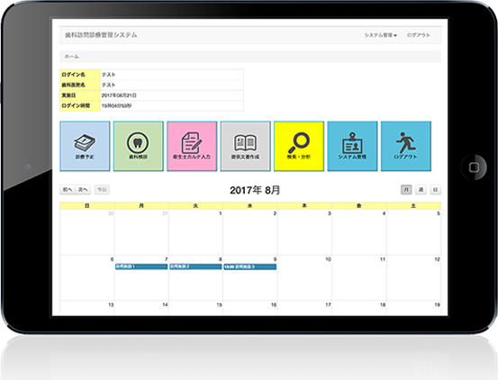Open the システム管理 ID badge tile
This screenshot has height=380, width=498.
click(x=352, y=146)
